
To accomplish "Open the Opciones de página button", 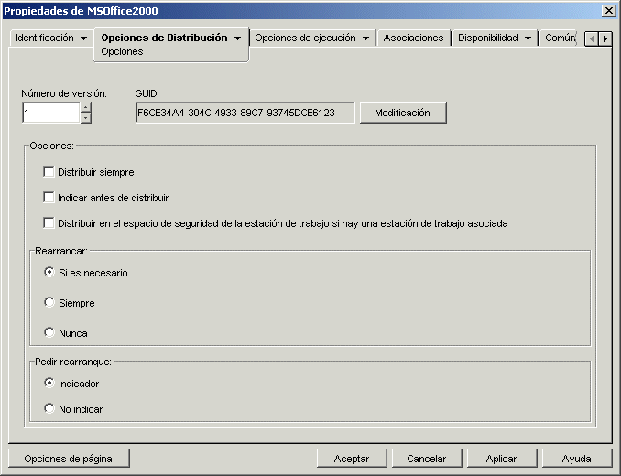I will click(x=69, y=459).
